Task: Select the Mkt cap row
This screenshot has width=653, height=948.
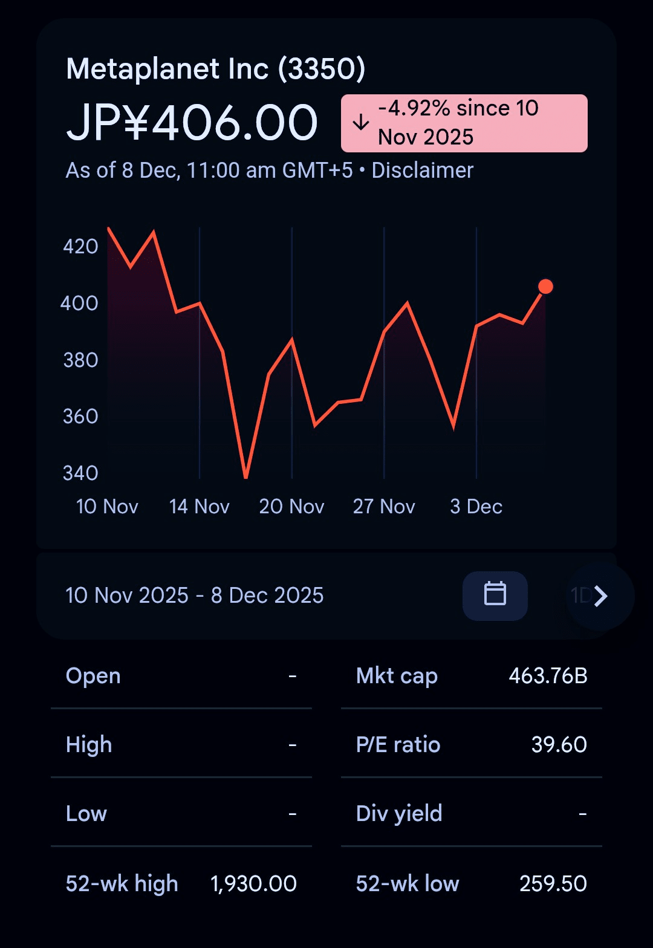Action: (x=472, y=676)
